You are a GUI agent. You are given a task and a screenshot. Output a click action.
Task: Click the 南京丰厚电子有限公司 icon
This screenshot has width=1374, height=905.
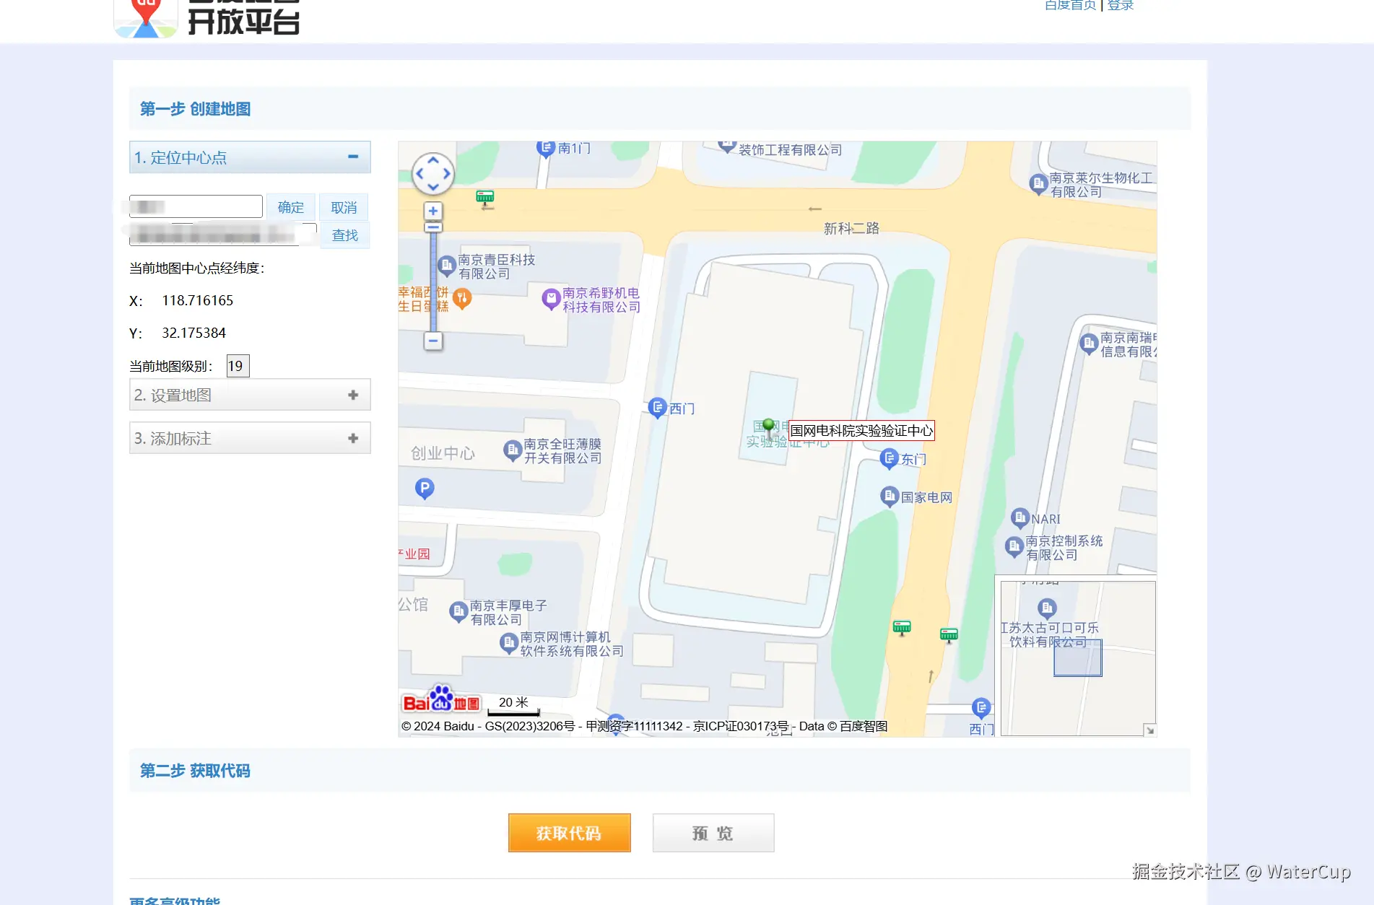(x=458, y=612)
